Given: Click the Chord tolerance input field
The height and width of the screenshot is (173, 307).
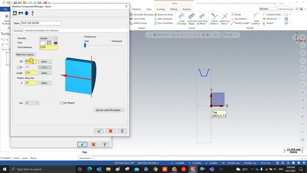Looking at the screenshot, I should [48, 47].
